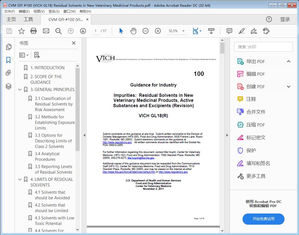Collapse the '4. LIMITS OF RESIDUAL SOLVENTS' bookmark
299x235 pixels.
pyautogui.click(x=19, y=179)
